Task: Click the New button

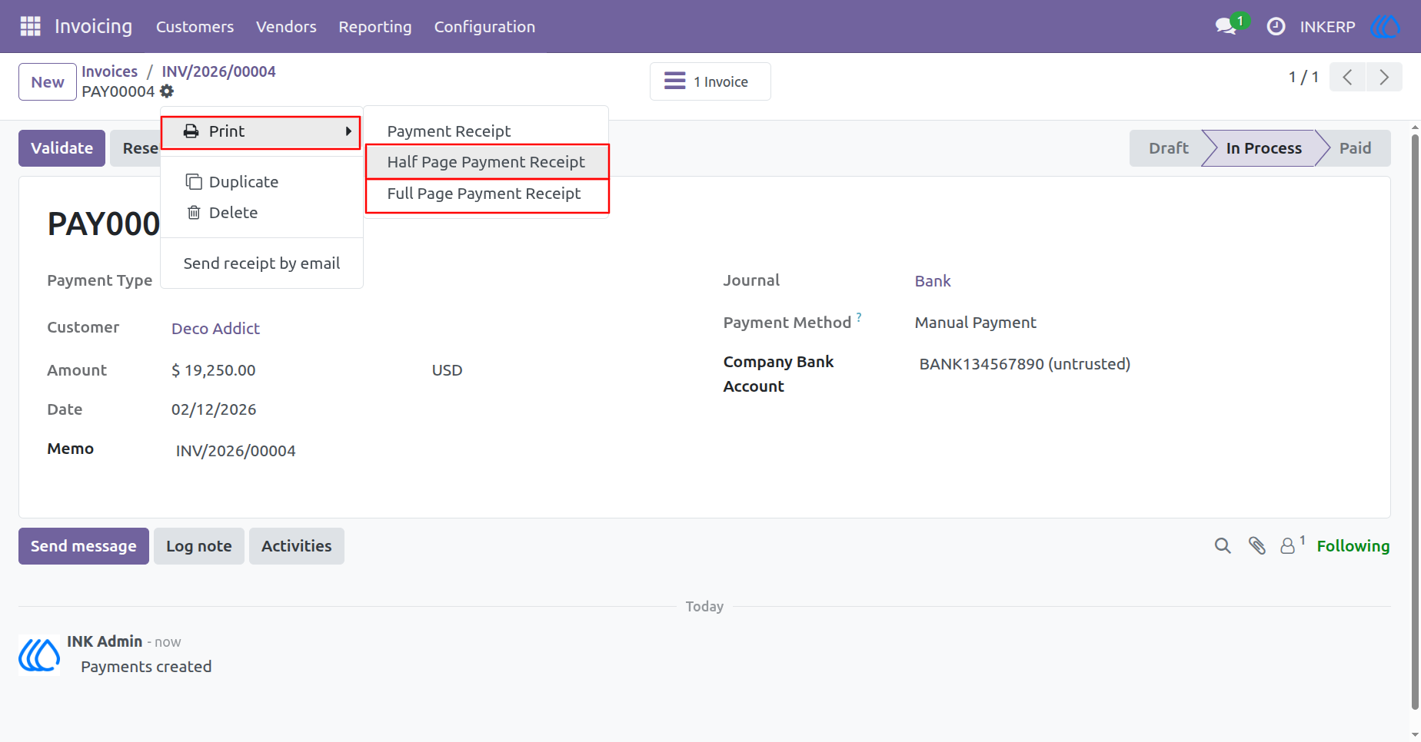Action: (48, 81)
